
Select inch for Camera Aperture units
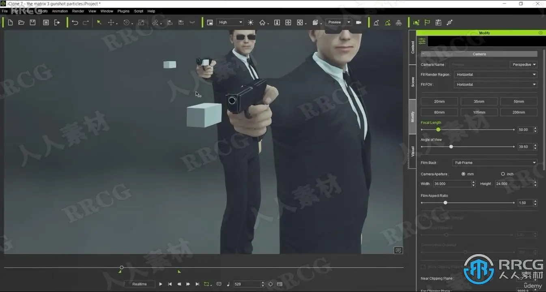tap(503, 174)
